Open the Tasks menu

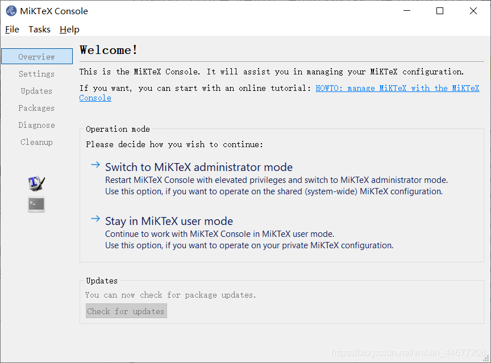click(39, 30)
